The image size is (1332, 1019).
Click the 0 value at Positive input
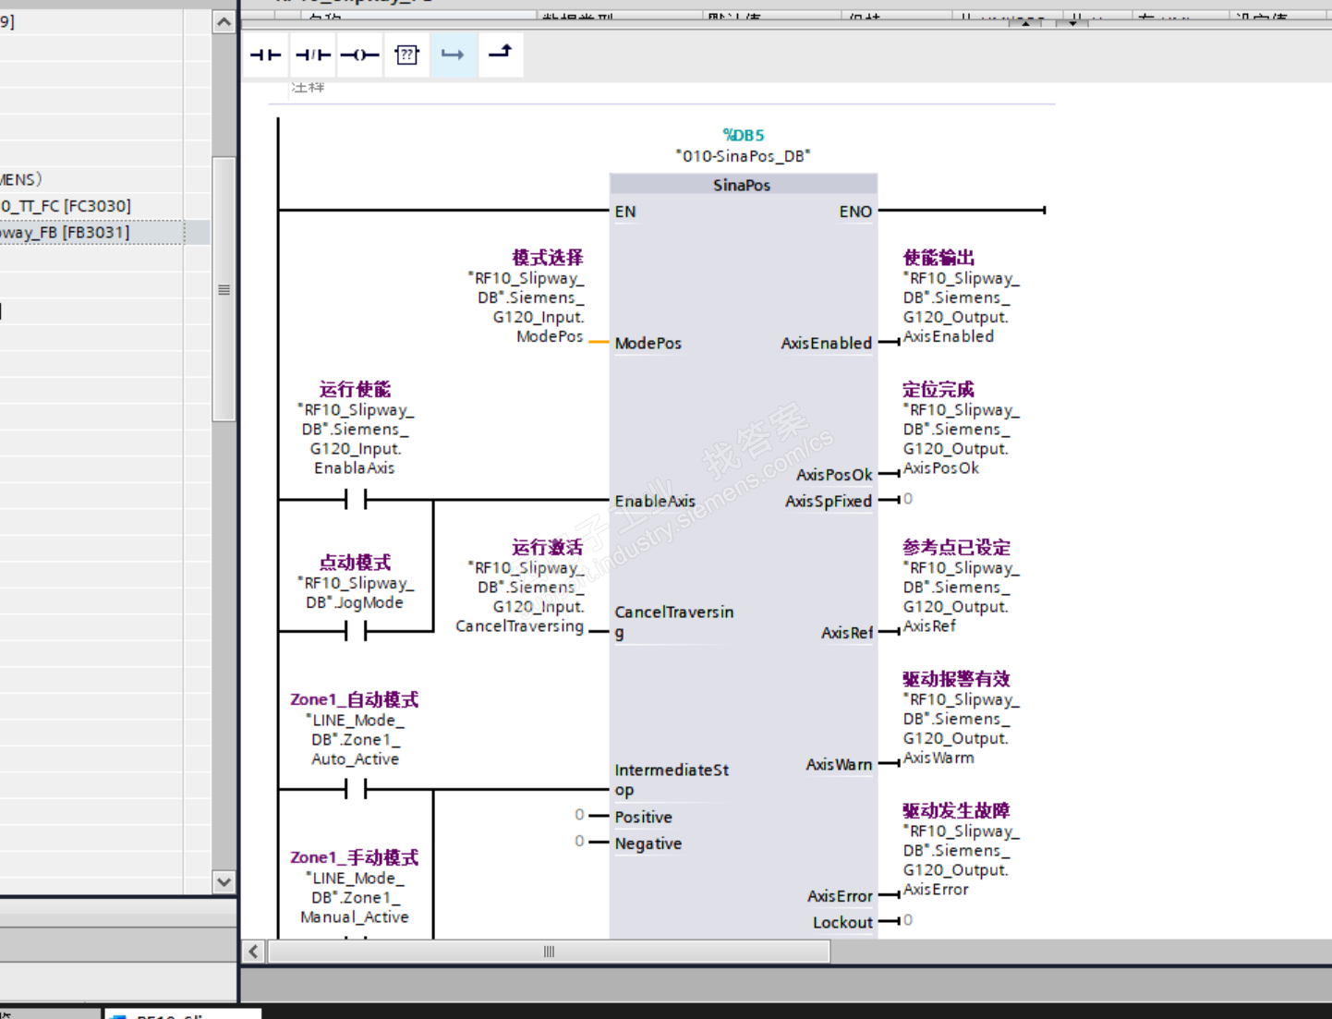click(579, 815)
